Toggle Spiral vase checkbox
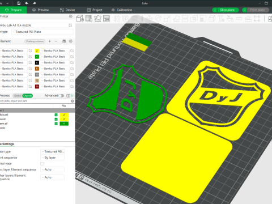This screenshot has width=272, height=204. point(42,164)
